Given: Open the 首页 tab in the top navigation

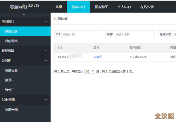Looking at the screenshot, I should tap(59, 7).
